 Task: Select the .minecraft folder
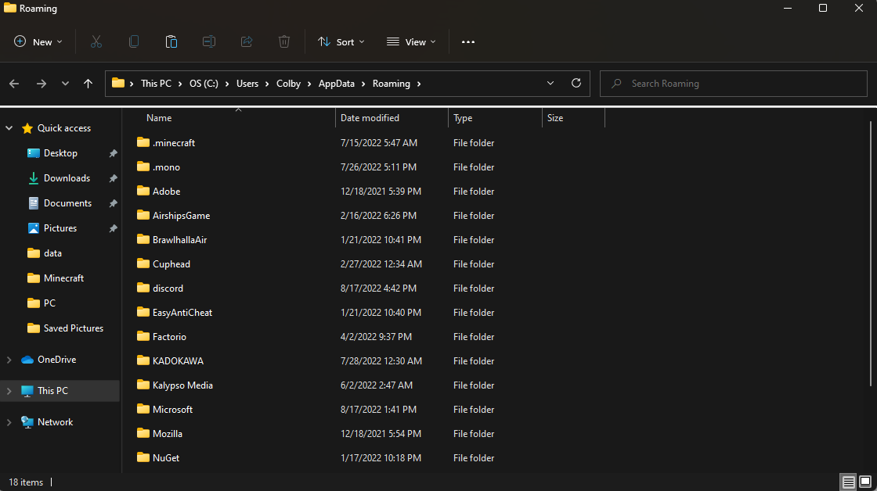[x=174, y=143]
